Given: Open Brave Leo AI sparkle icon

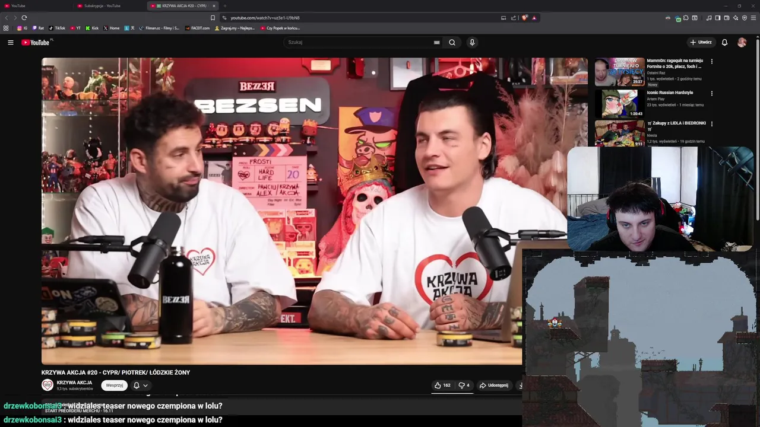Looking at the screenshot, I should (736, 18).
